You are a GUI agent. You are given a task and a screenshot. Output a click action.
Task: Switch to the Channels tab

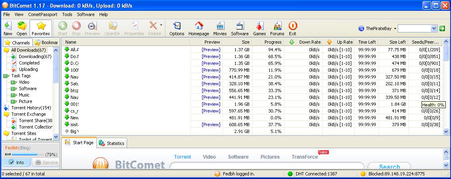coord(18,42)
